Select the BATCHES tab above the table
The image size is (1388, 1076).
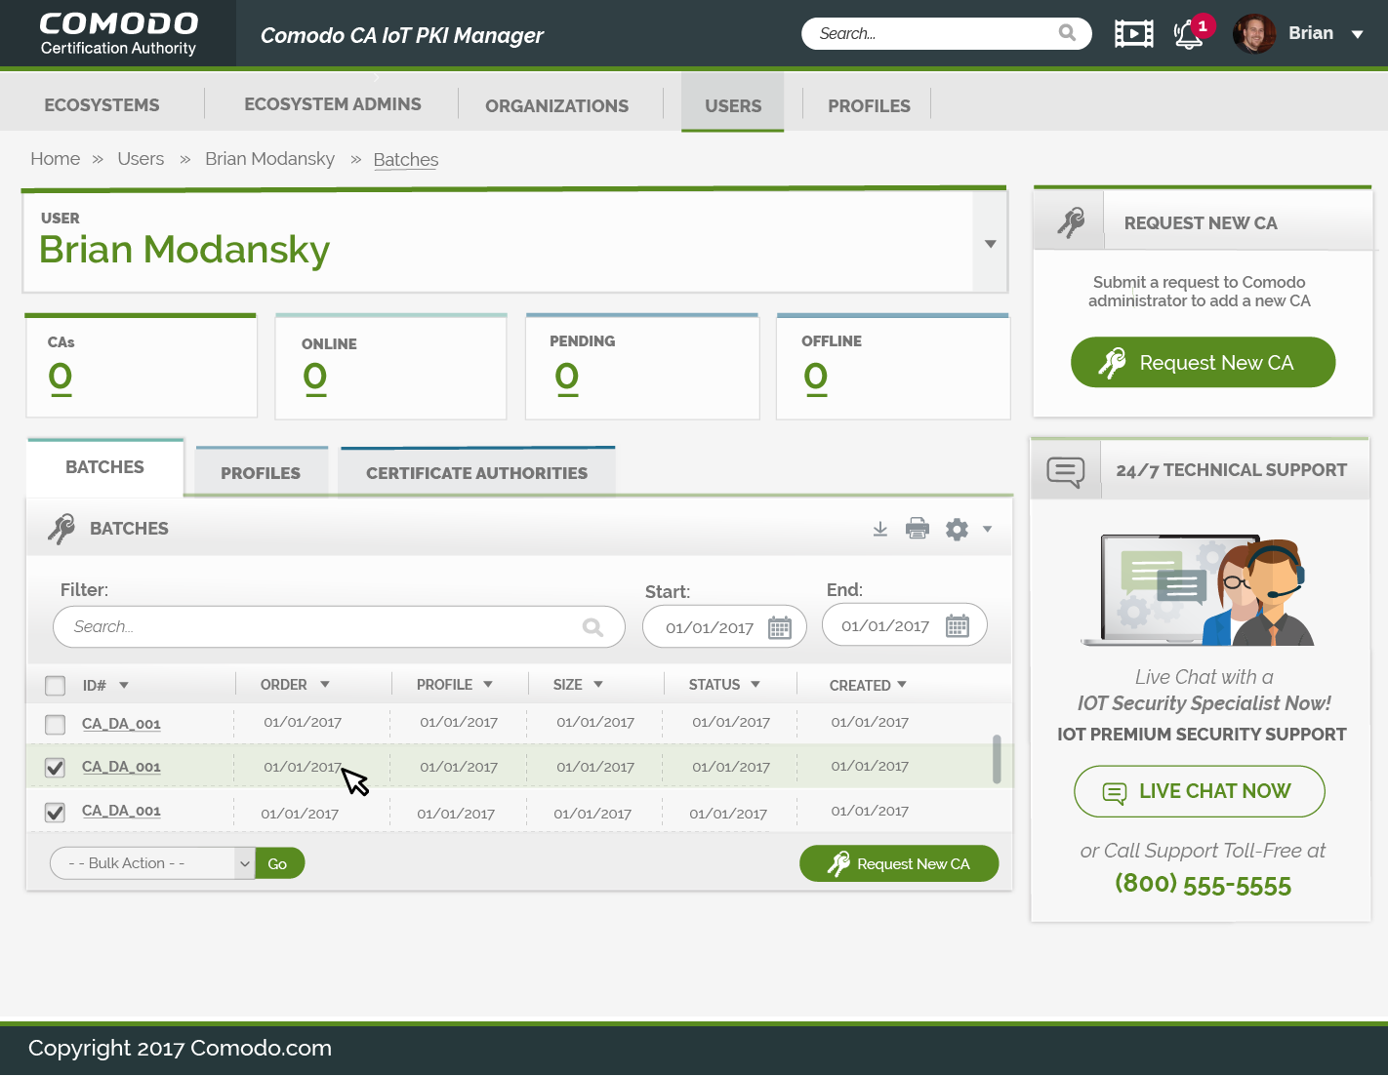point(105,467)
